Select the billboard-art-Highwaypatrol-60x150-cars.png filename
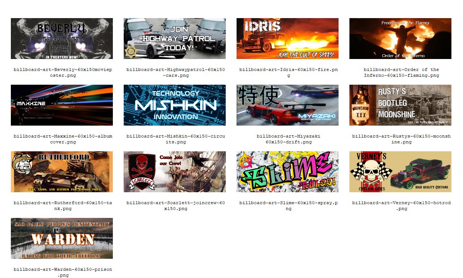Image resolution: width=463 pixels, height=278 pixels. [x=175, y=72]
